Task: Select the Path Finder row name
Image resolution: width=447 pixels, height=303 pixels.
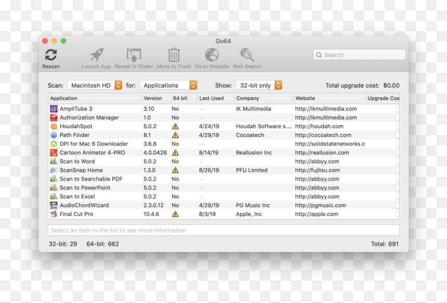Action: (74, 135)
